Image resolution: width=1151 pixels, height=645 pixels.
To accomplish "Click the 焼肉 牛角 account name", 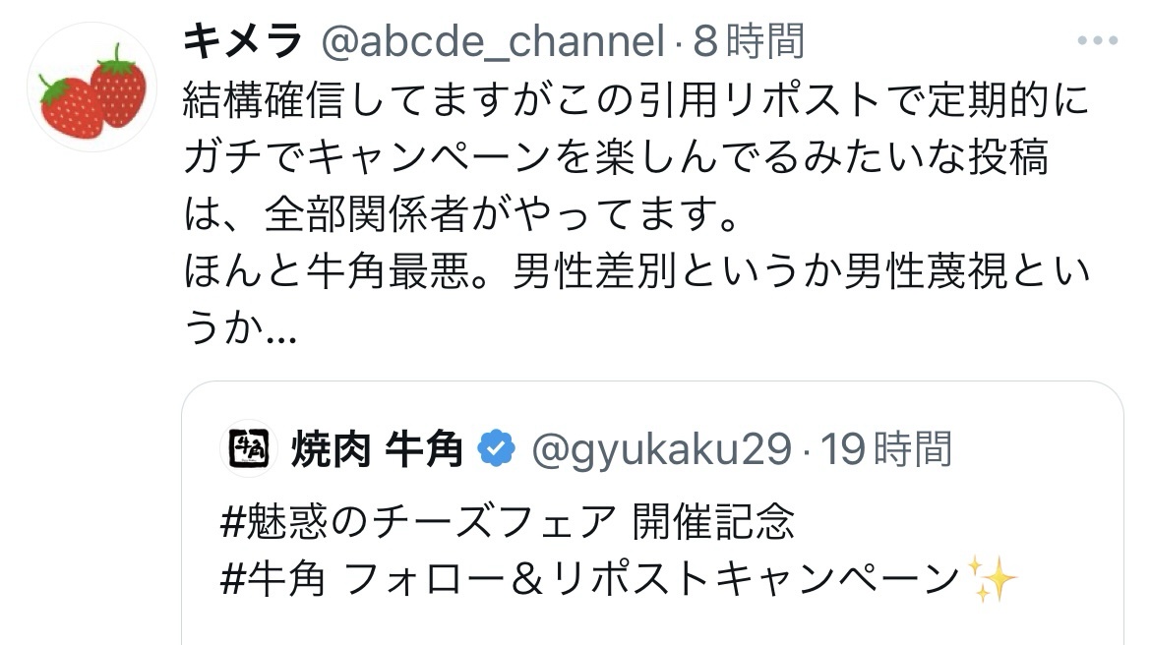I will 378,449.
